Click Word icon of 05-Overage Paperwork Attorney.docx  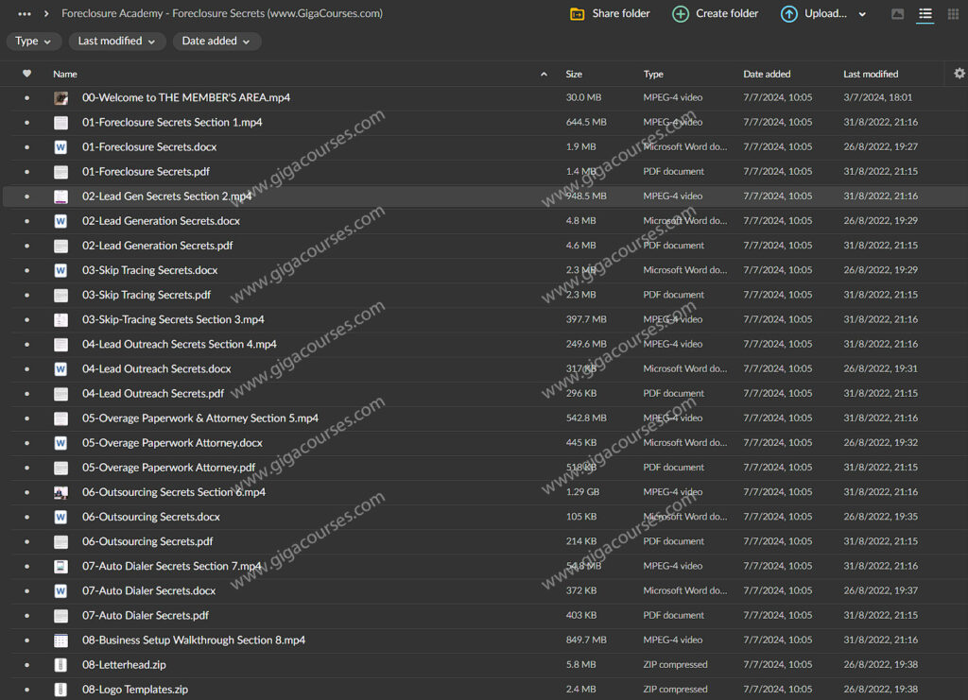pyautogui.click(x=60, y=443)
